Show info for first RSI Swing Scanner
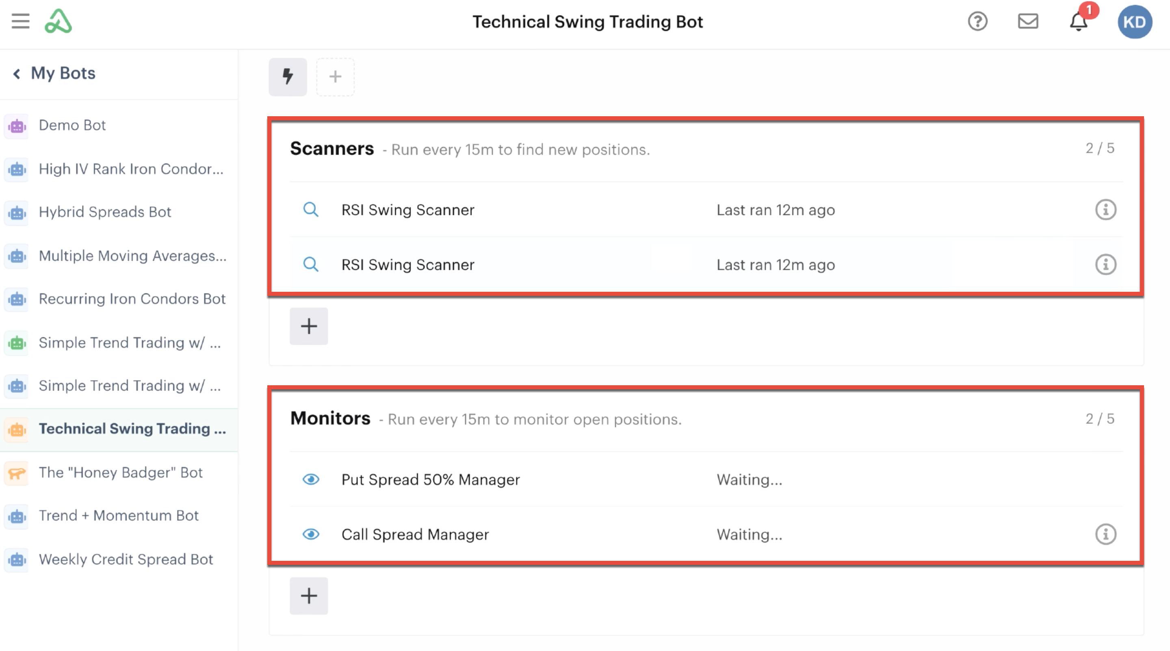The image size is (1170, 651). 1105,210
